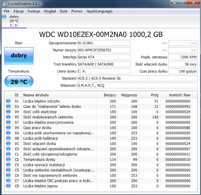Screen dimensions: 201x195
Task: Click the rotation speed field 7200 RPM
Action: (x=183, y=57)
